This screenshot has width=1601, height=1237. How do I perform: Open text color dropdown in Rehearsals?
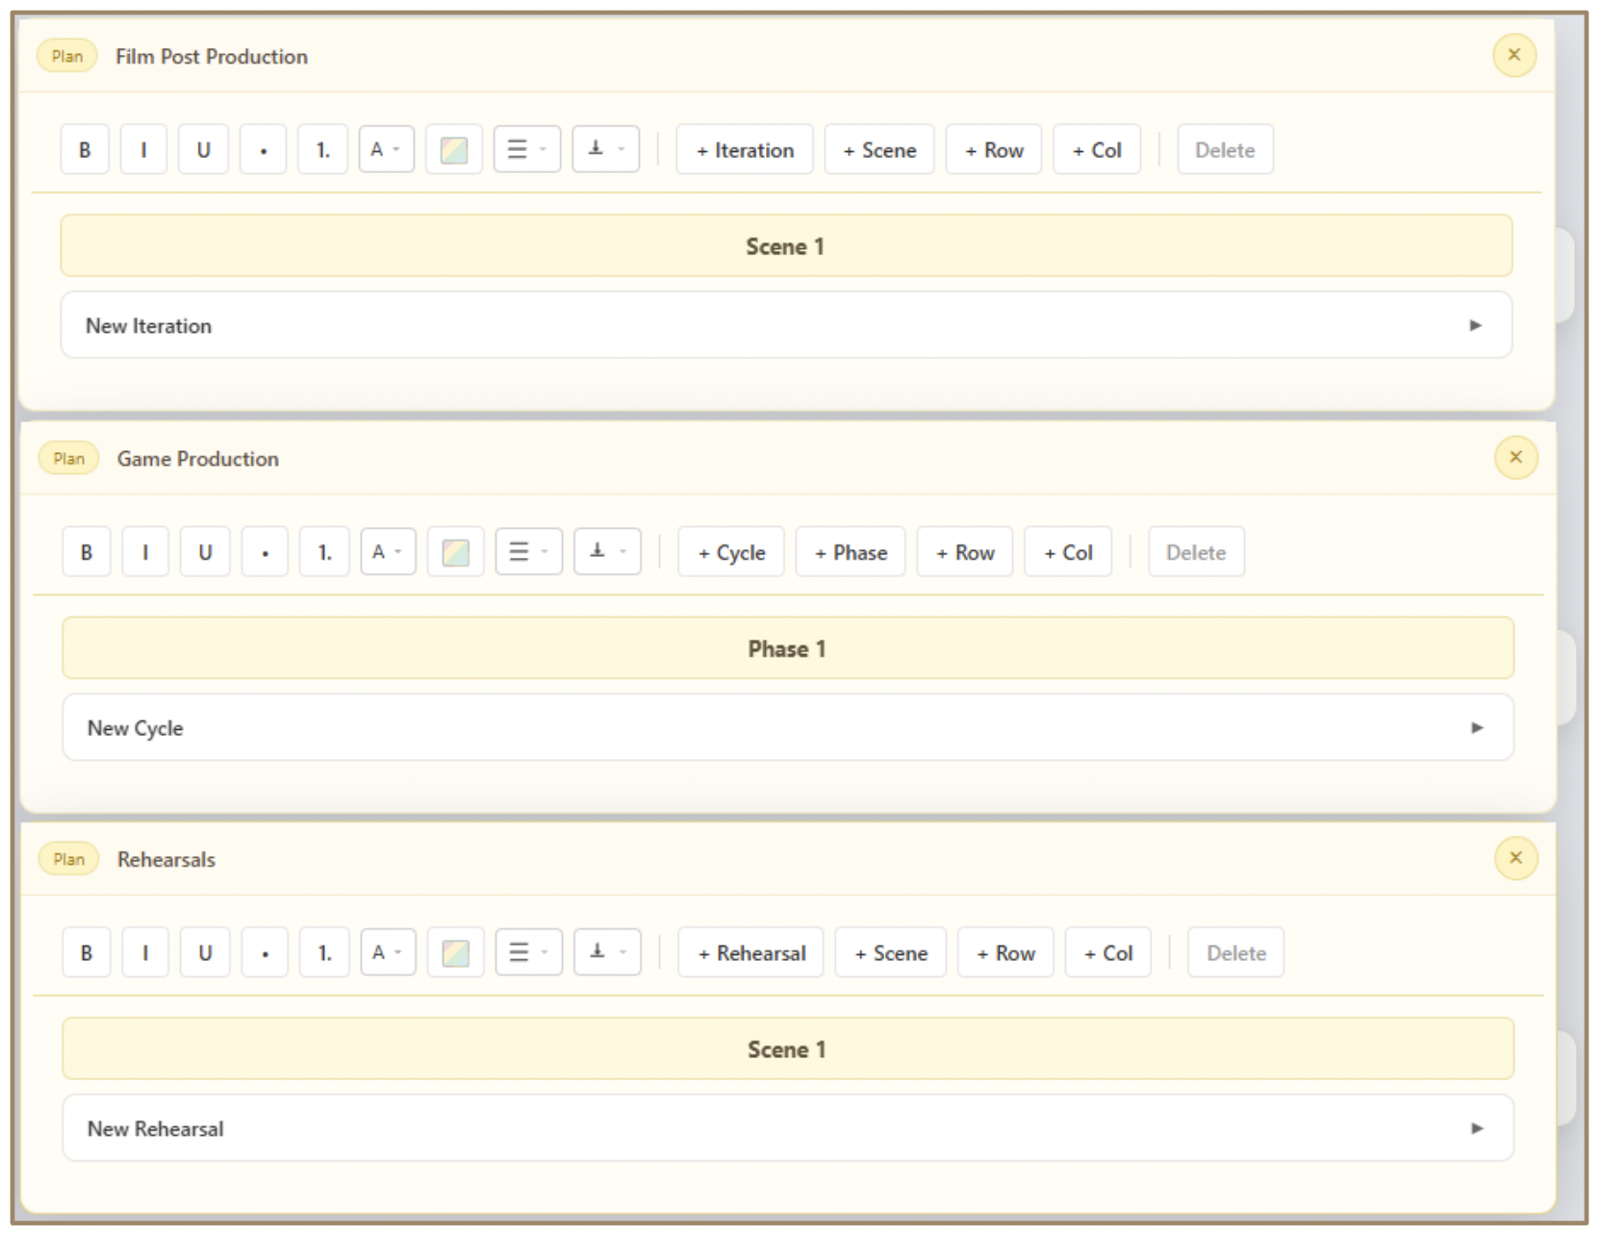tap(388, 952)
